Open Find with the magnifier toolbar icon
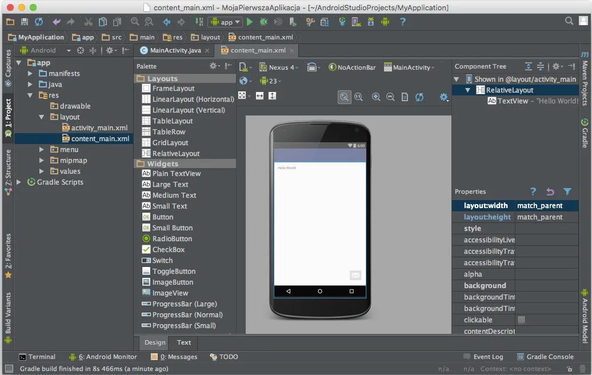This screenshot has height=375, width=592. [135, 22]
